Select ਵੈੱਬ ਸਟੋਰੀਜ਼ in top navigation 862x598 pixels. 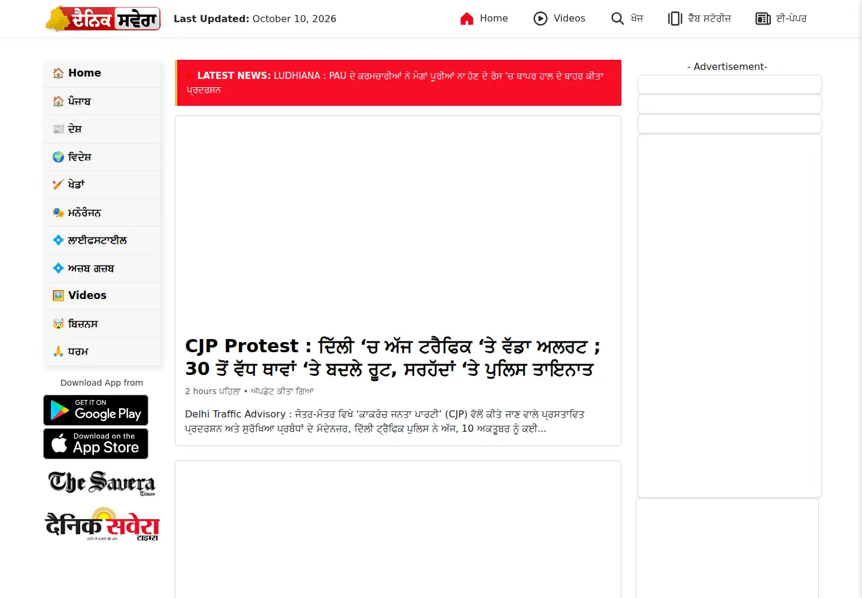(709, 19)
